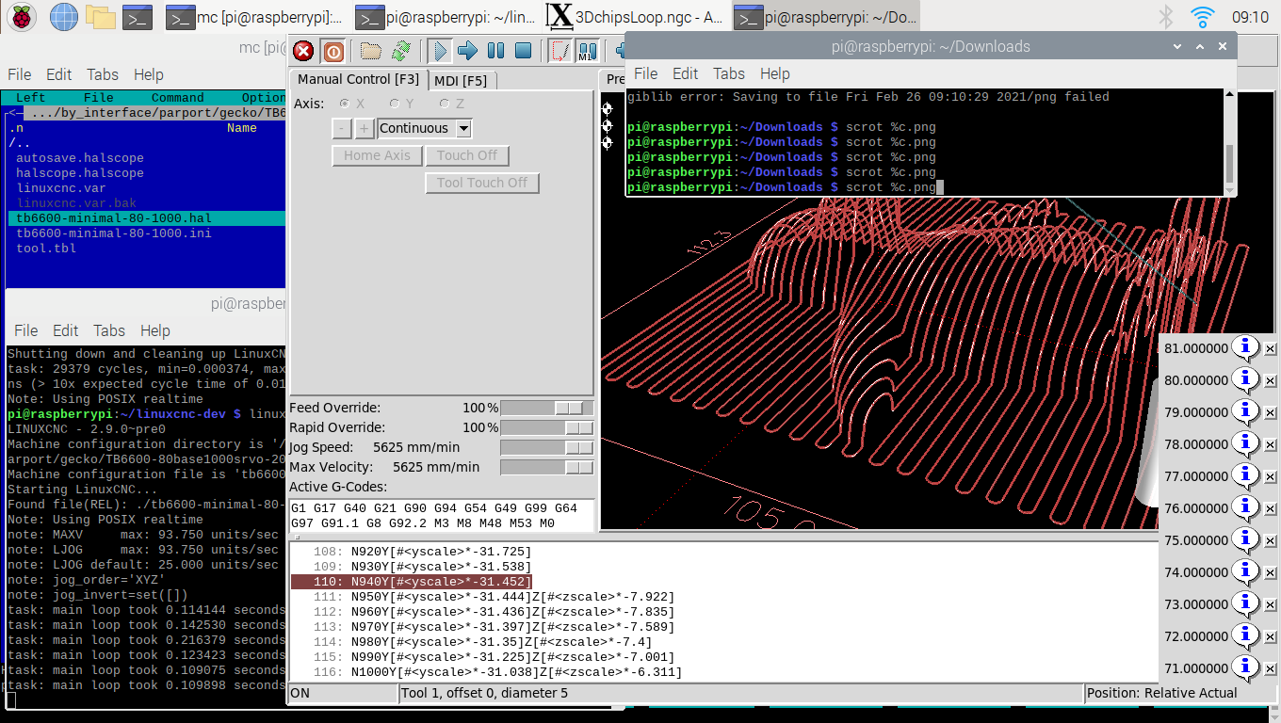Open the WiFi network tray icon
1281x723 pixels.
pos(1203,17)
